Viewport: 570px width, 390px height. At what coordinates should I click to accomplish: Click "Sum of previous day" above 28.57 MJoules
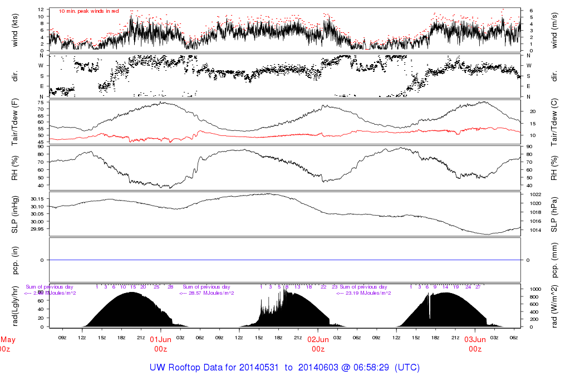coord(207,287)
